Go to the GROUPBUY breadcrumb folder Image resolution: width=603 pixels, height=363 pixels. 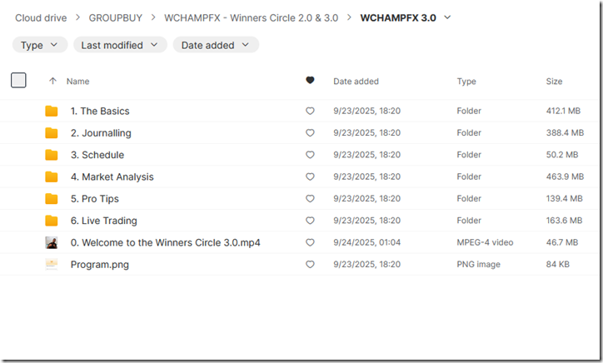point(116,17)
